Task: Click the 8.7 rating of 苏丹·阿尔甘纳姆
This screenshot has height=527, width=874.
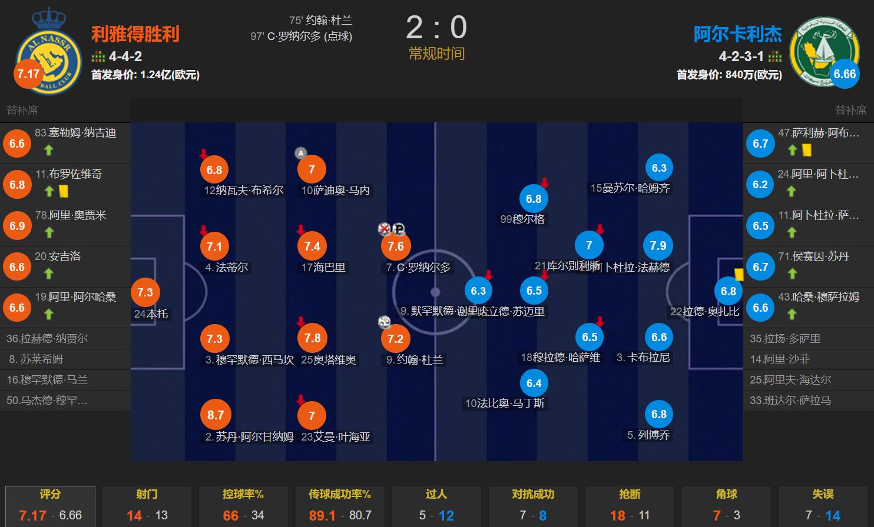Action: point(216,415)
